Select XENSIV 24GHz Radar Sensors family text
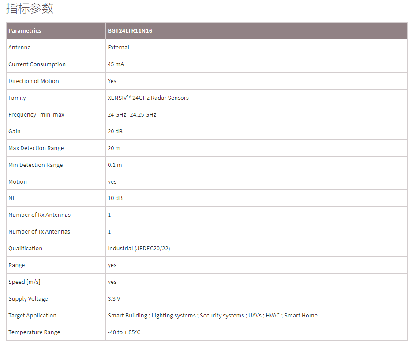412x343 pixels. (x=148, y=98)
